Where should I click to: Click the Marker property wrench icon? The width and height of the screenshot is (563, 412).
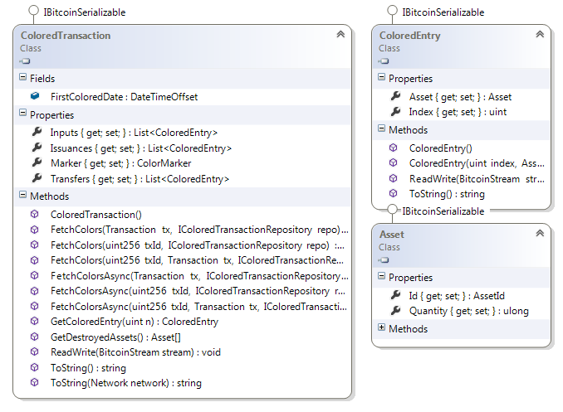click(36, 163)
